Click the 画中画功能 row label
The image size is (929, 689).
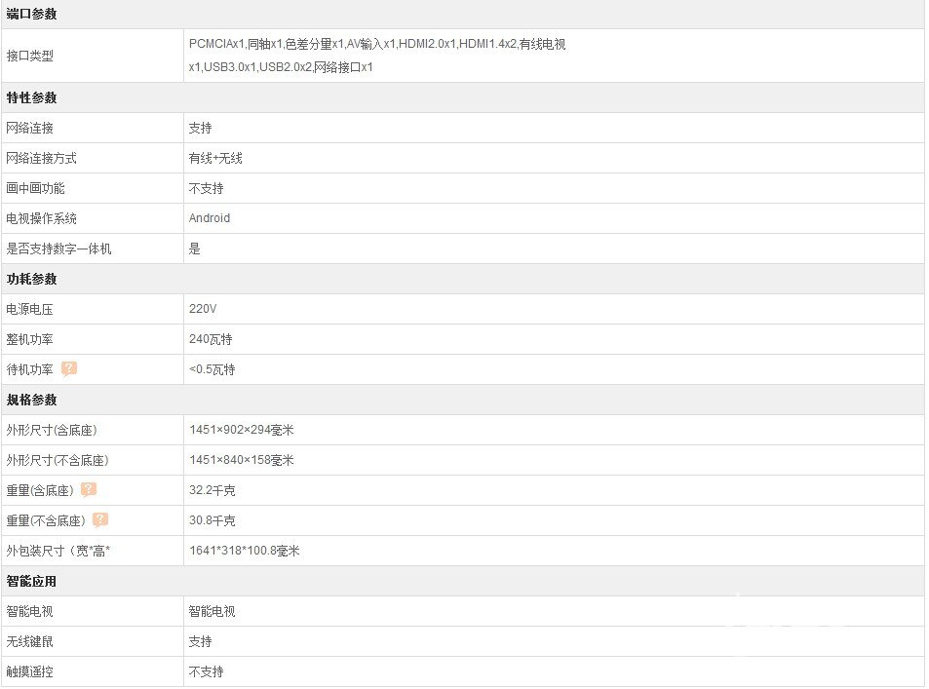[35, 188]
